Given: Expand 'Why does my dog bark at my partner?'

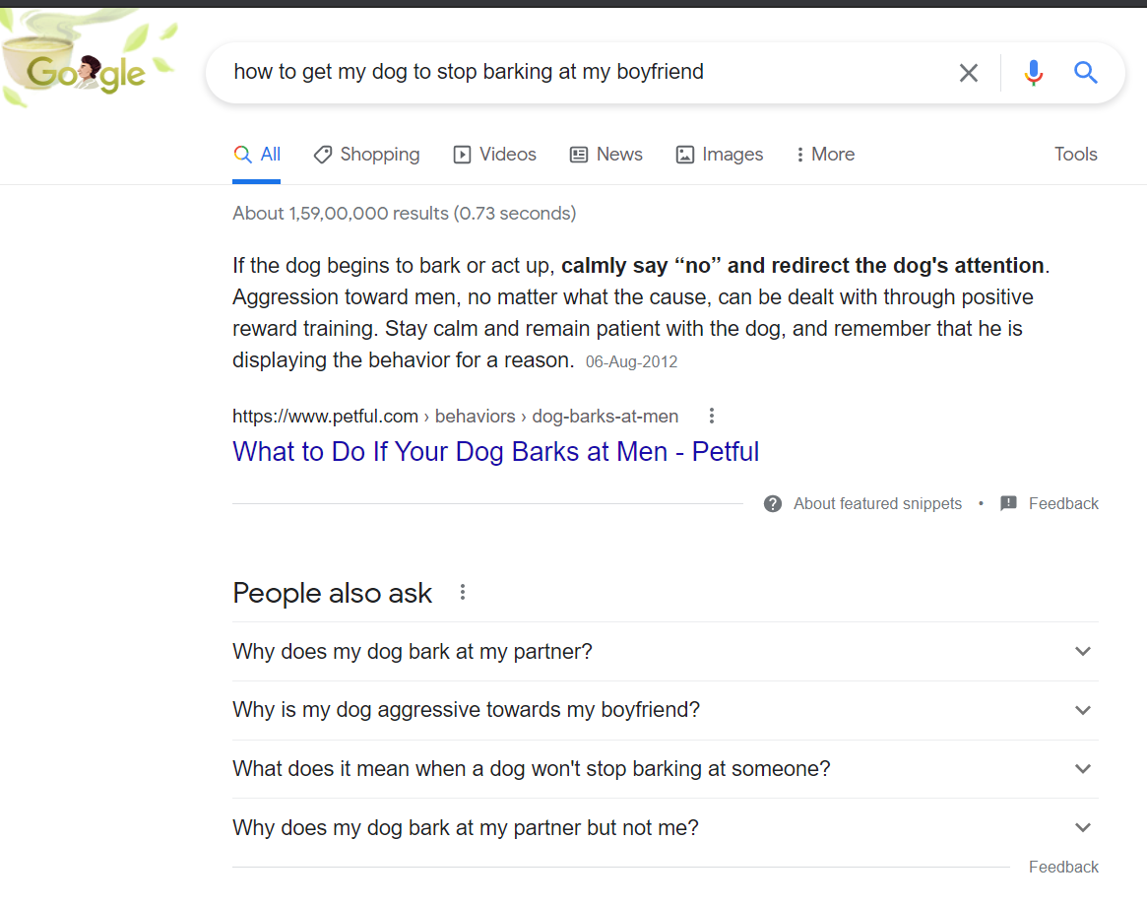Looking at the screenshot, I should [x=665, y=651].
